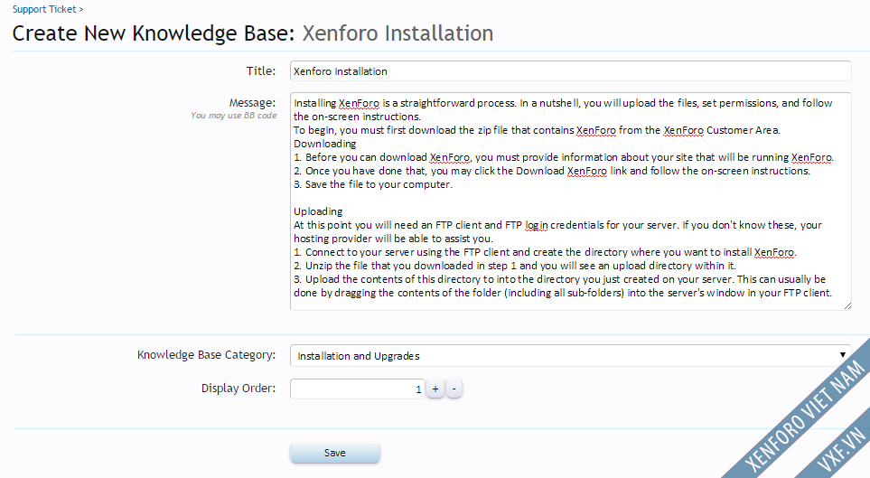Click the breadcrumb arrow after Support Ticket
The image size is (870, 478).
81,9
